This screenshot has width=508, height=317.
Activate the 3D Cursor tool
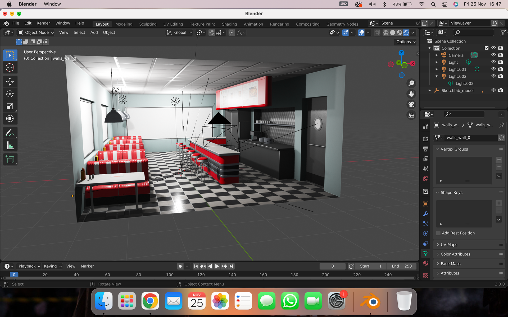click(10, 68)
